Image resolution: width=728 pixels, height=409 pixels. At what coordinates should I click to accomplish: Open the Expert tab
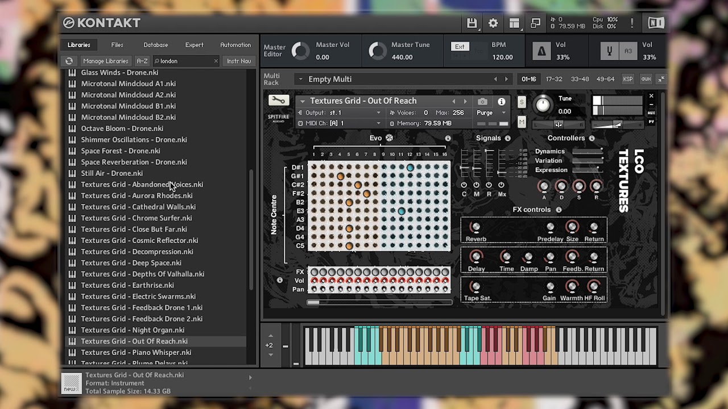[194, 45]
